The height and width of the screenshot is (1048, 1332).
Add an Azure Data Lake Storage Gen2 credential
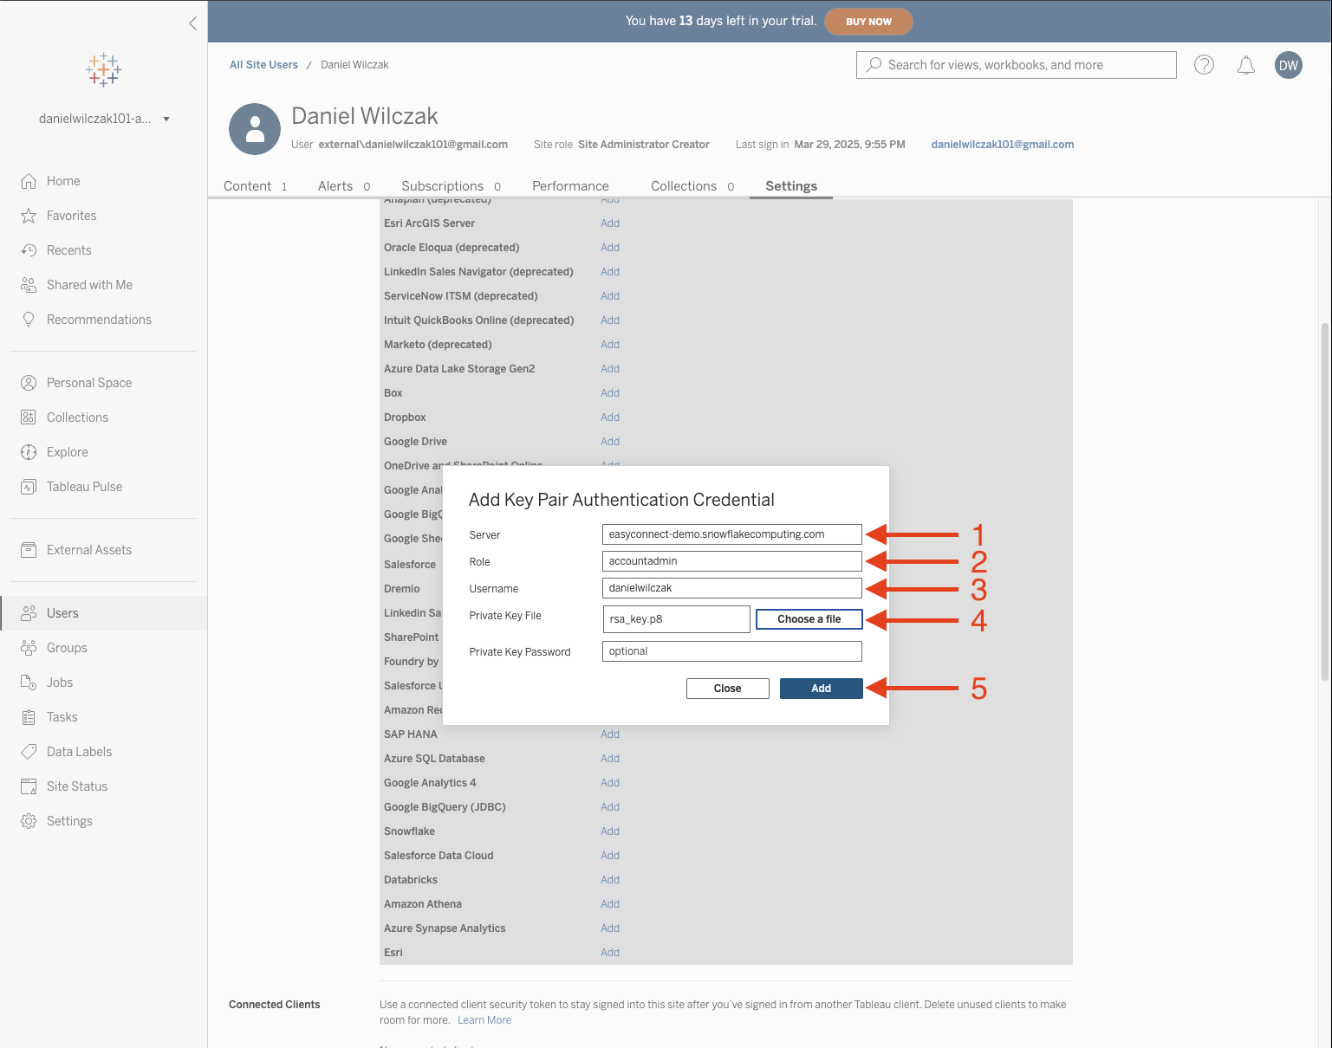click(x=610, y=369)
